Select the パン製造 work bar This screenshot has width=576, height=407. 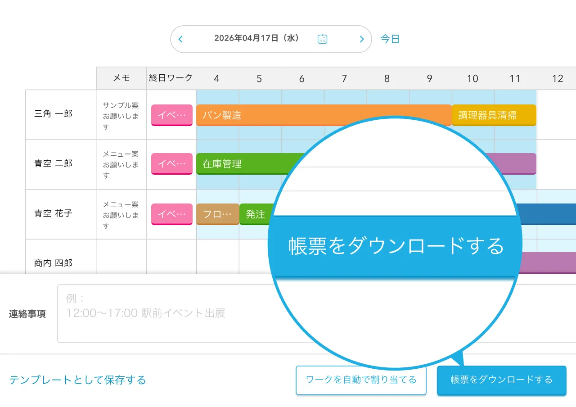point(324,115)
